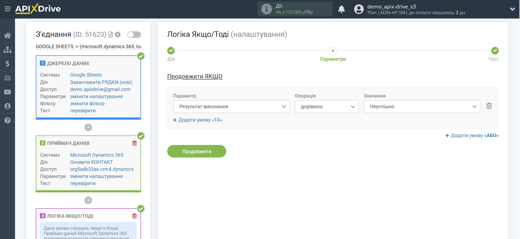Open the briefcase icon in the sidebar
Image resolution: width=520 pixels, height=239 pixels.
click(7, 78)
